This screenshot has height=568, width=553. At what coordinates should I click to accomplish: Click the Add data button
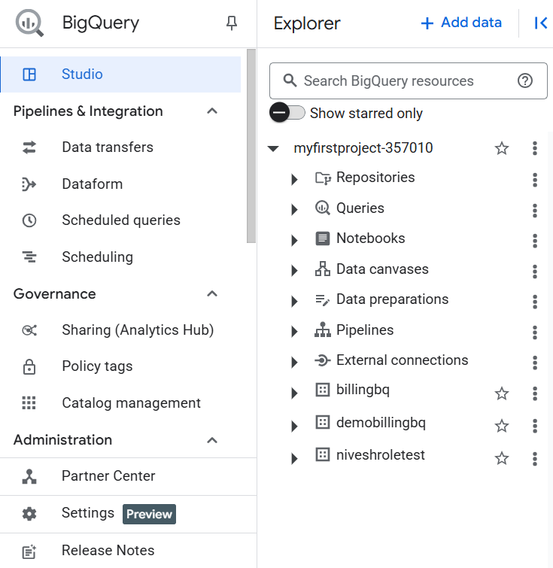tap(461, 23)
